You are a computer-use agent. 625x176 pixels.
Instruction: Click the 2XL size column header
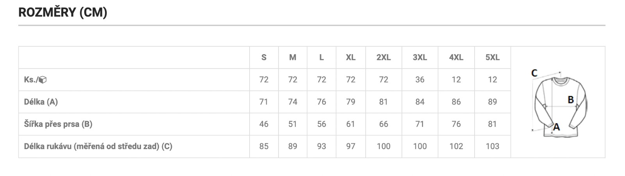384,57
